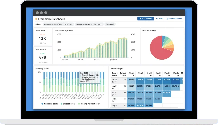Viewport: 218px width, 125px height.
Task: Toggle Cancelled count legend item
Action: pyautogui.click(x=49, y=104)
